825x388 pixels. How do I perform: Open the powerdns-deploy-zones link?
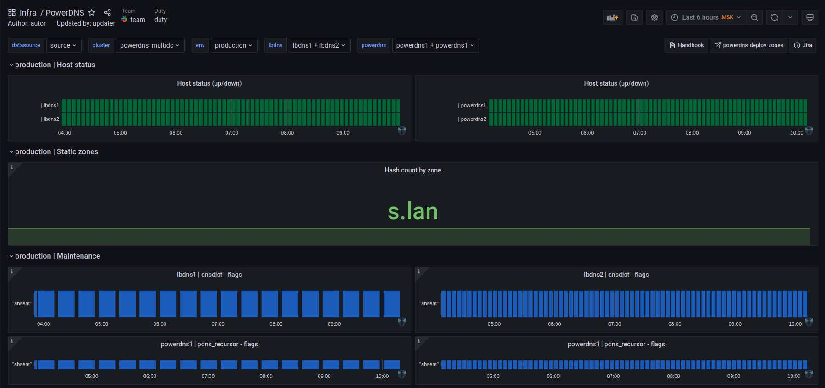(x=749, y=45)
